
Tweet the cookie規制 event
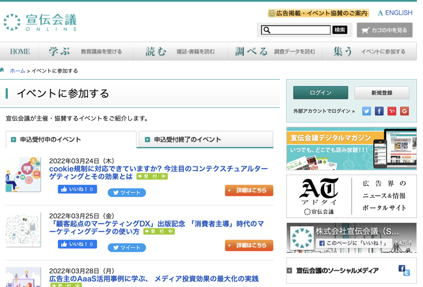click(127, 192)
